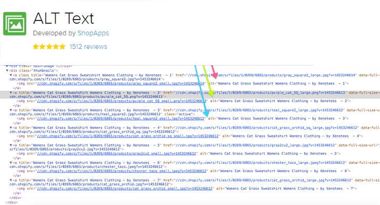The width and height of the screenshot is (380, 205).
Task: Open the chester_taco_small.jpeg image source link
Action: point(121,171)
